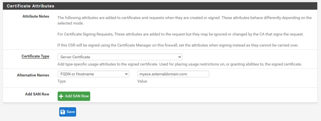This screenshot has height=121, width=321.
Task: Click the blue Save button
Action: 68,112
